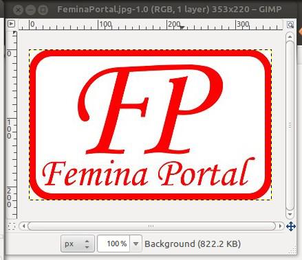Open the zoom percentage dropdown arrow
This screenshot has height=260, width=302.
[136, 244]
